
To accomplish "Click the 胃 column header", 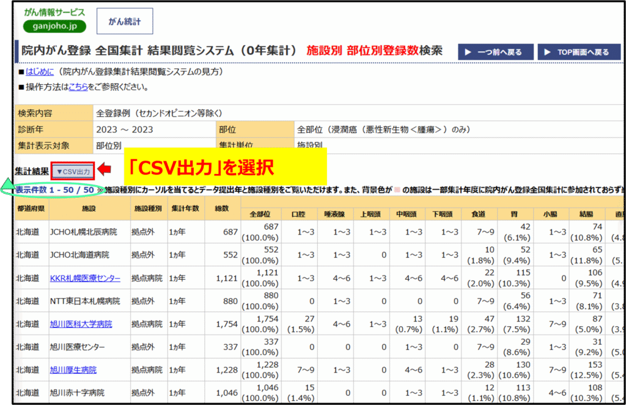I will point(515,214).
